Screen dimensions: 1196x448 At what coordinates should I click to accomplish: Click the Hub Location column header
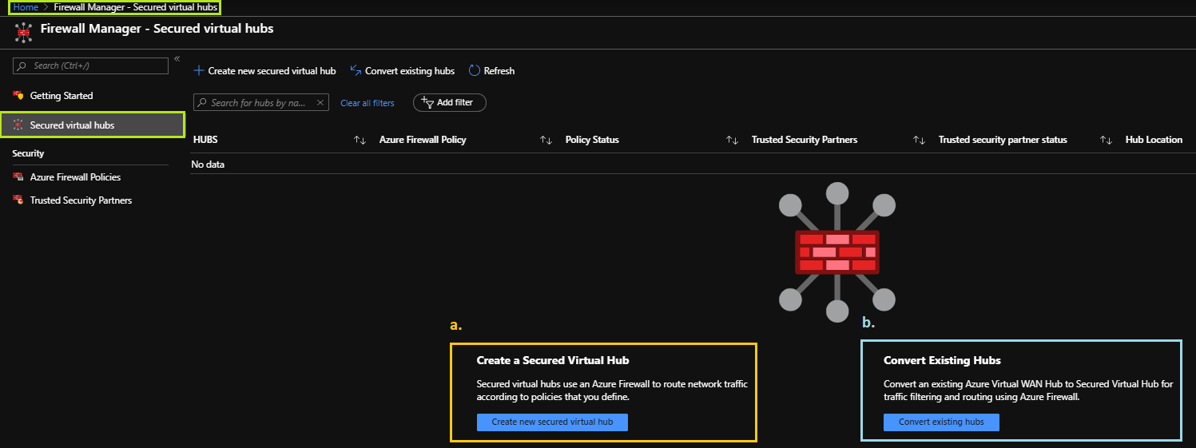(x=1154, y=140)
